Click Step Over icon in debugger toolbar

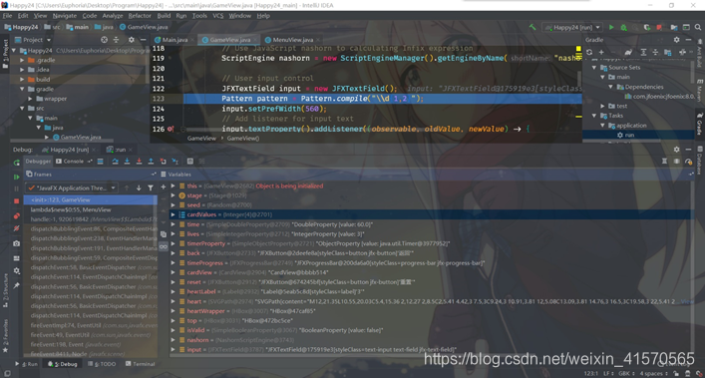click(x=115, y=161)
